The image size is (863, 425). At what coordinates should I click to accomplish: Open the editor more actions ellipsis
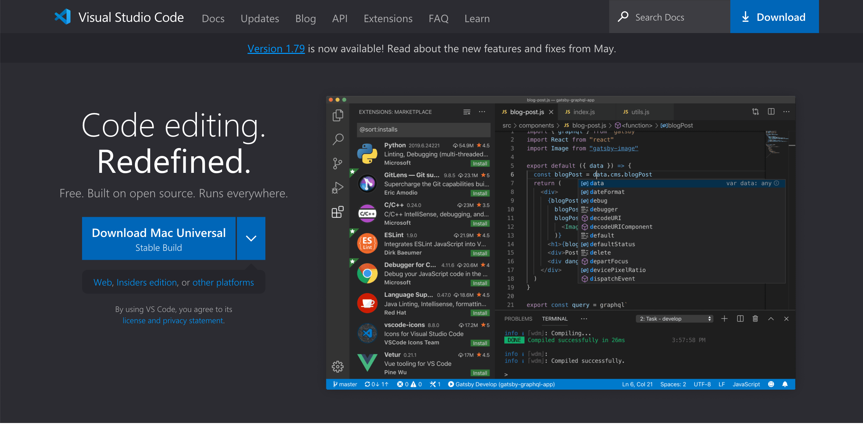point(786,112)
